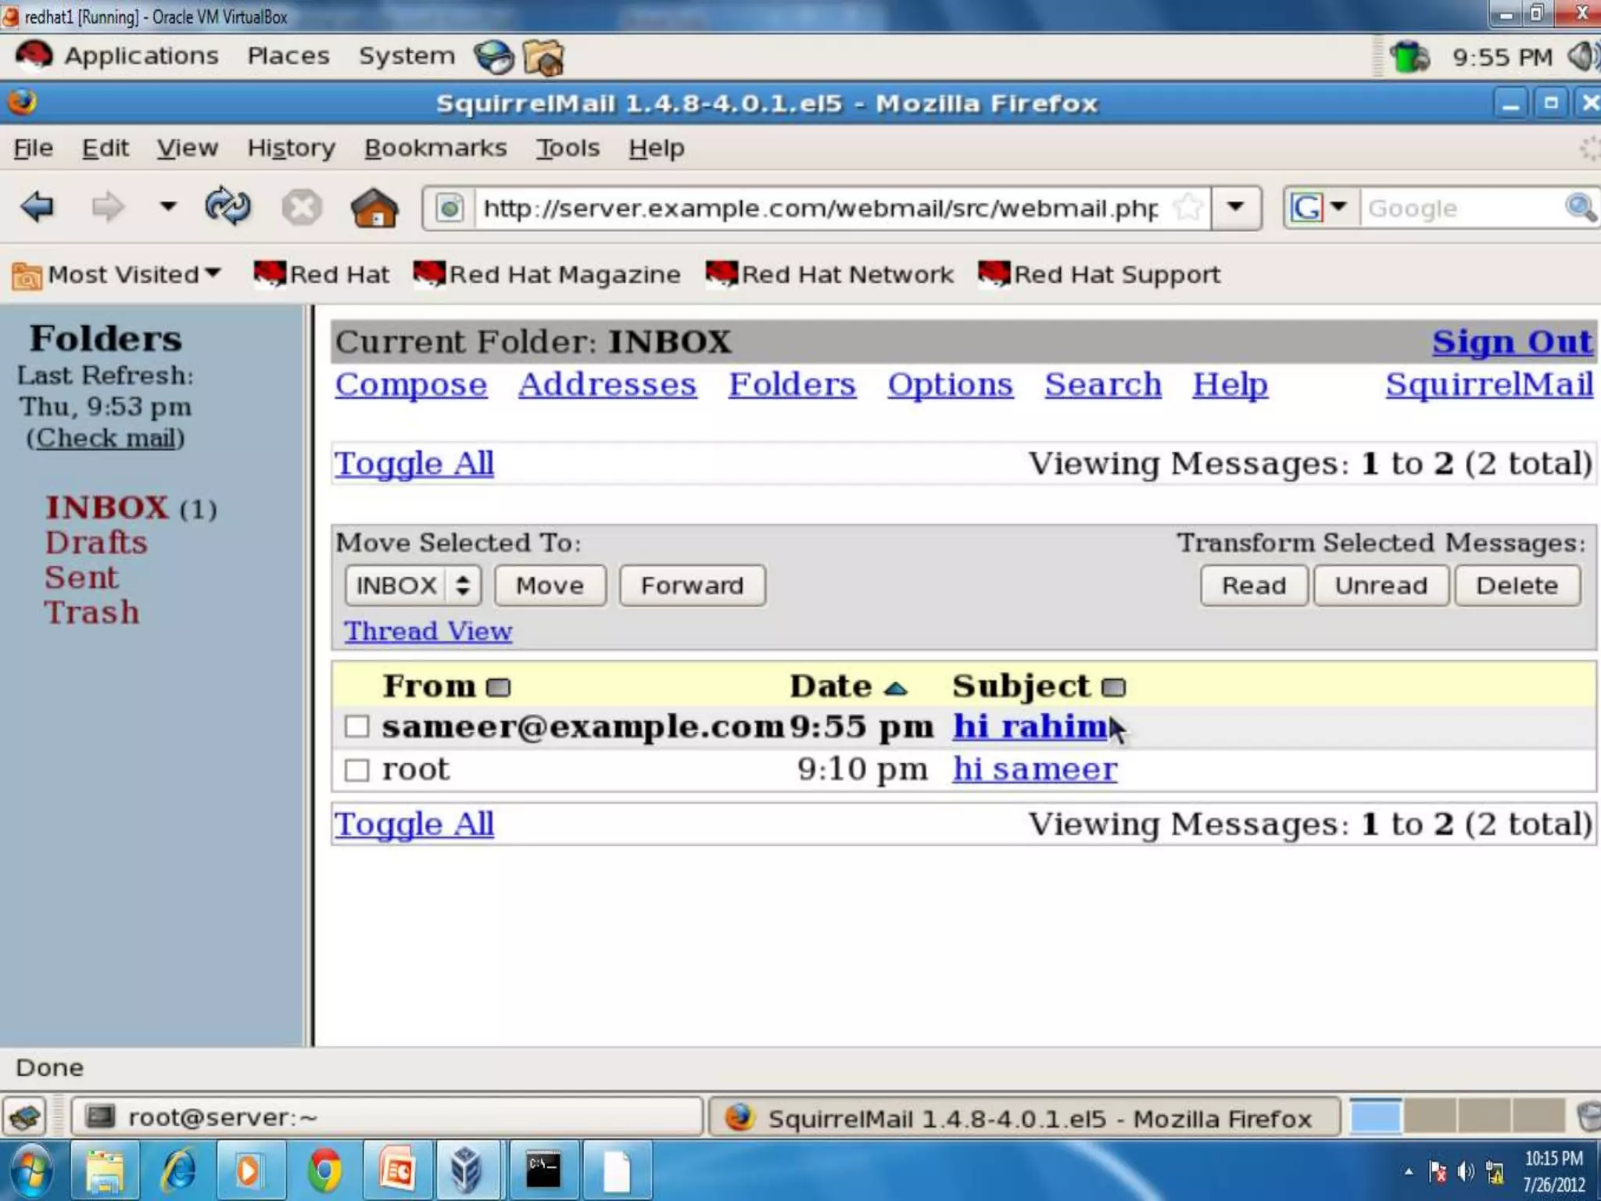Expand the URL bar history dropdown
The width and height of the screenshot is (1601, 1201).
[1236, 208]
